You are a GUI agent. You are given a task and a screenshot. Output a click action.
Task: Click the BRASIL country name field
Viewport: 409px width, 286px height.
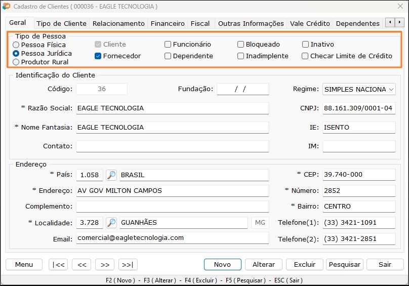coord(194,175)
